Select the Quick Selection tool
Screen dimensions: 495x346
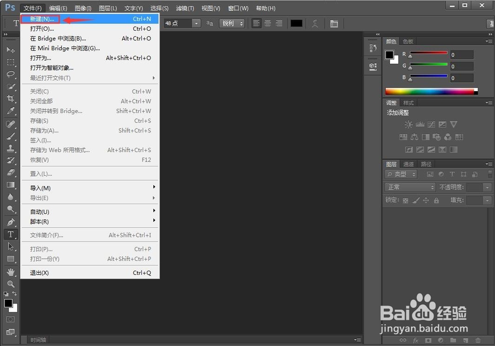tap(11, 87)
